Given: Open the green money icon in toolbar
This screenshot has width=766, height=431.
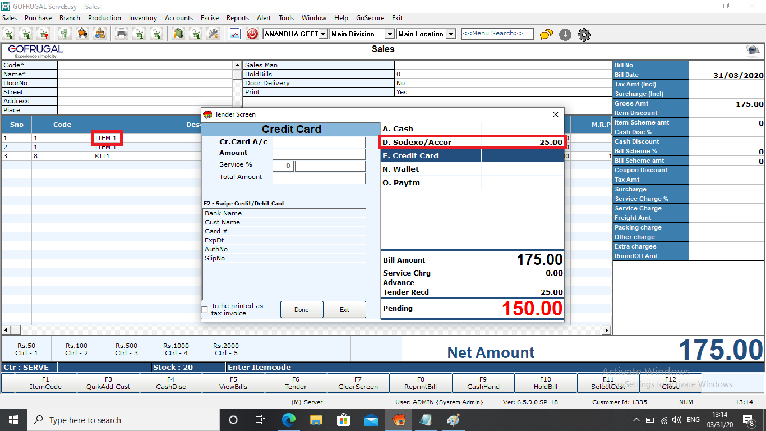Looking at the screenshot, I should click(x=65, y=34).
